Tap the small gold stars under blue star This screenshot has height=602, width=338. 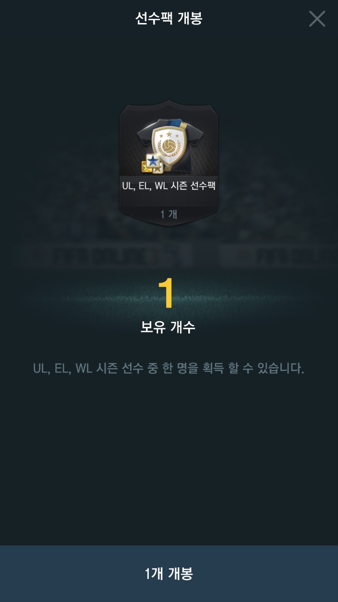pyautogui.click(x=151, y=167)
